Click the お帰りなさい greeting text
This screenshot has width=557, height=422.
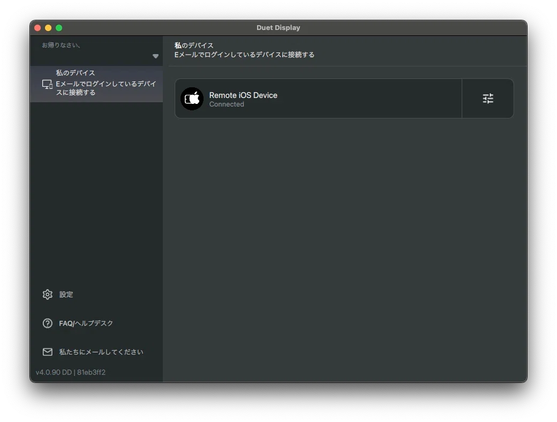(61, 45)
